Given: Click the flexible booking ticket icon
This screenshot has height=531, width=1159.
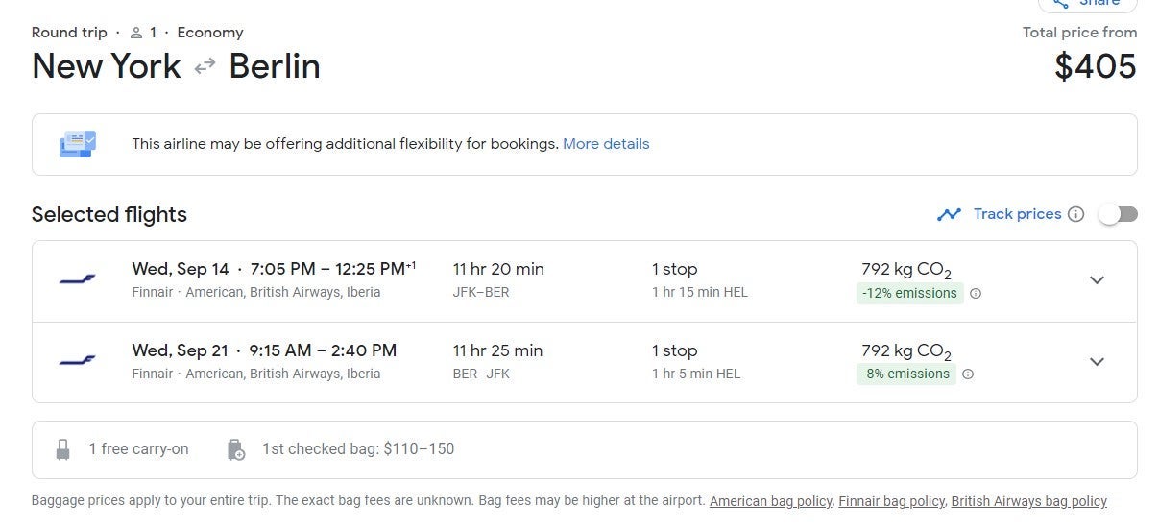Looking at the screenshot, I should pyautogui.click(x=77, y=144).
